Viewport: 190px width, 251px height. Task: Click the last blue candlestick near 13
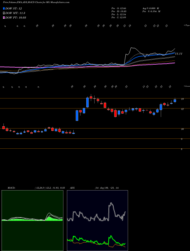[x=175, y=100]
